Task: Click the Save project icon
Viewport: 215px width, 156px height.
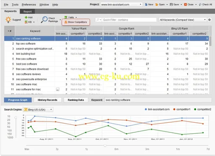Action: click(171, 5)
